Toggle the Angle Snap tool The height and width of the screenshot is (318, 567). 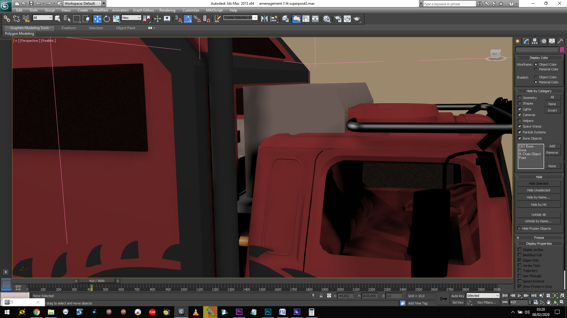[188, 19]
